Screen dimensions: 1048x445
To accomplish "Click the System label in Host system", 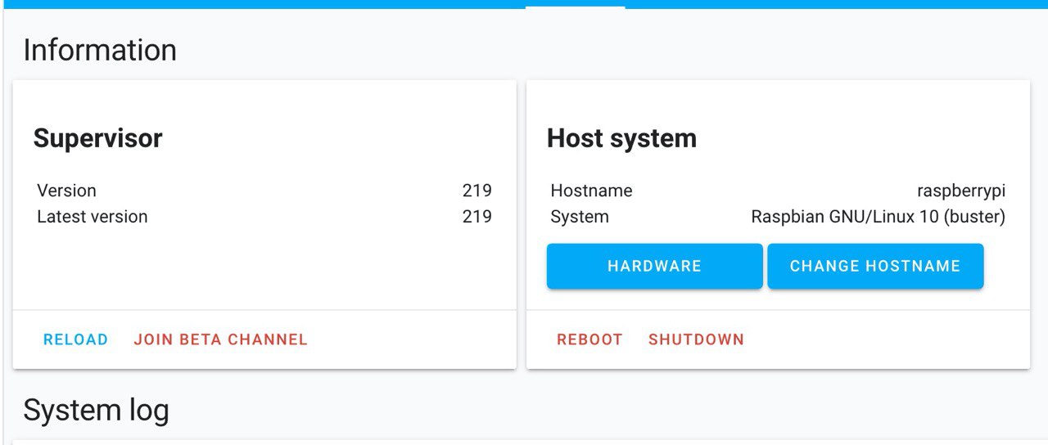I will [580, 217].
